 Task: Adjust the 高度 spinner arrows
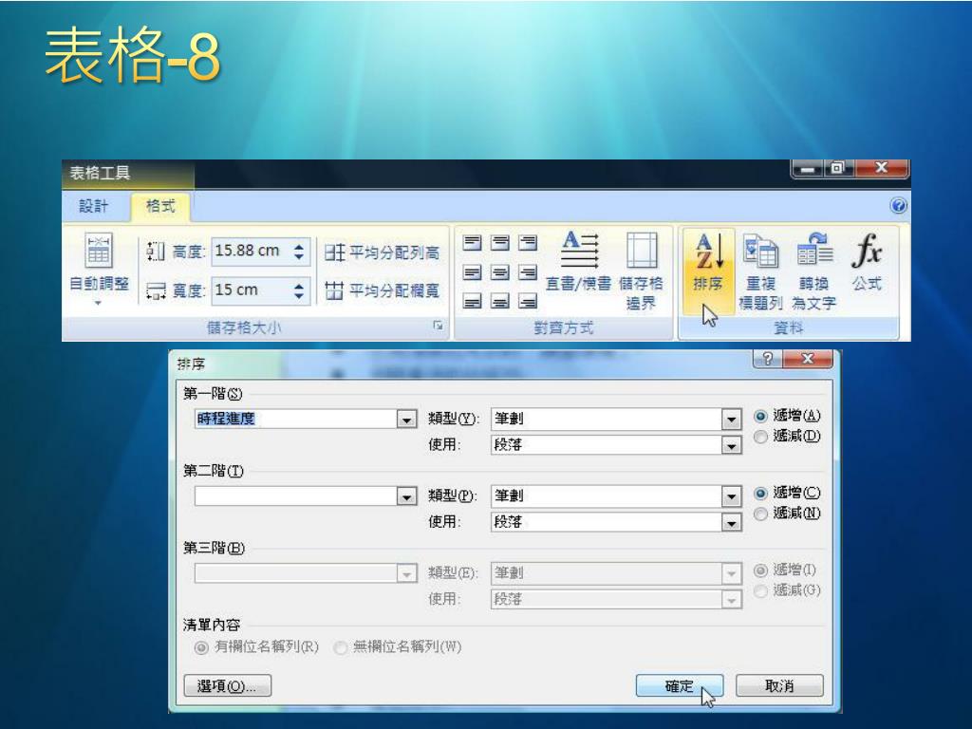(x=299, y=251)
